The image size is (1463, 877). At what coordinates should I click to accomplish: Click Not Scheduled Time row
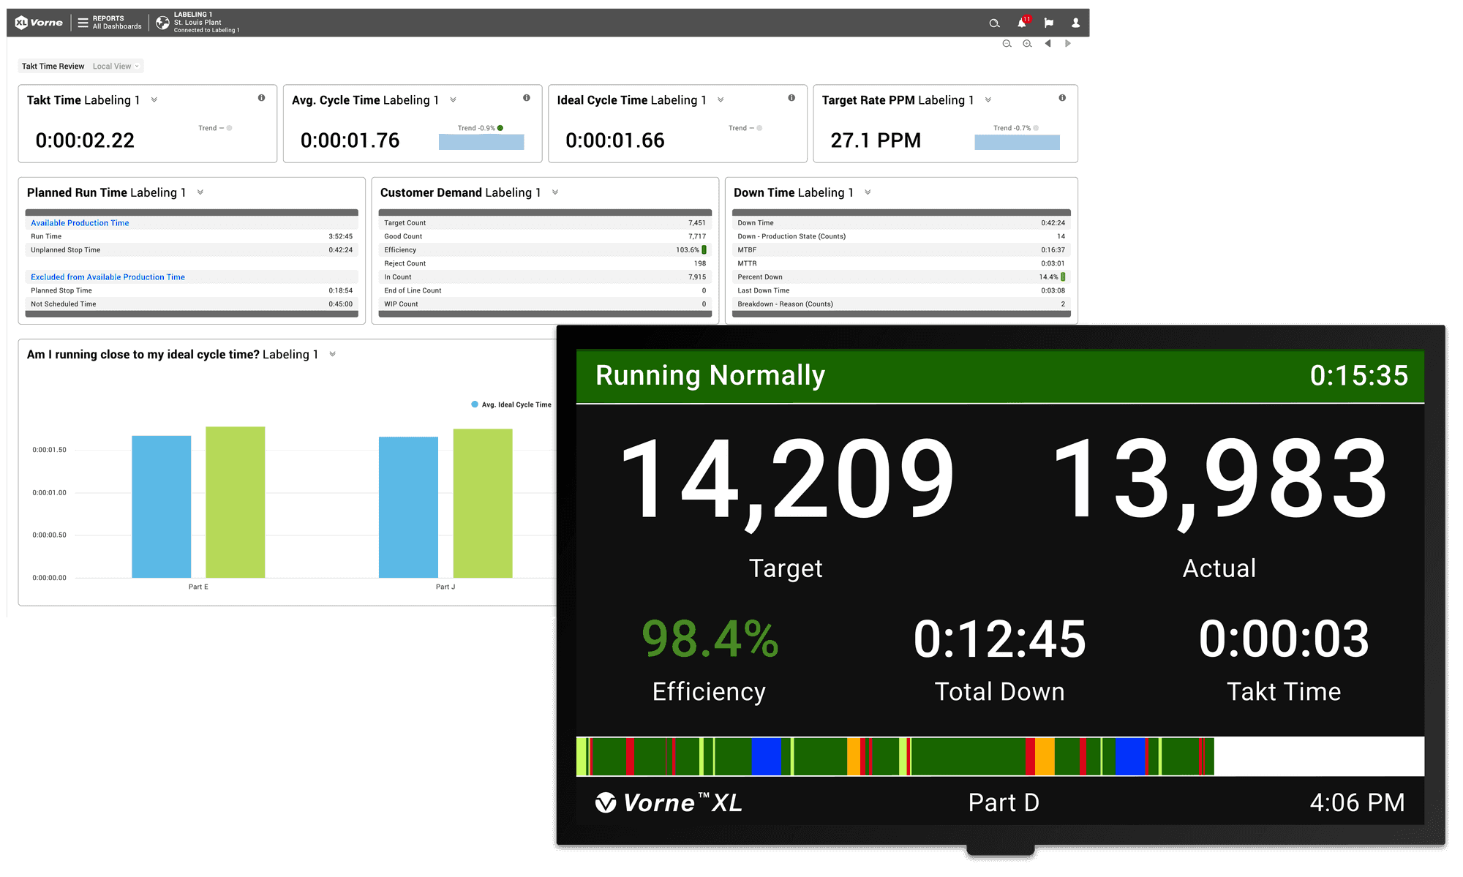[x=192, y=304]
